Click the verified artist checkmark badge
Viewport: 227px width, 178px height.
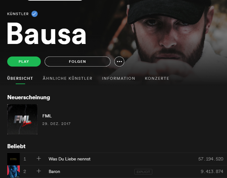35,14
